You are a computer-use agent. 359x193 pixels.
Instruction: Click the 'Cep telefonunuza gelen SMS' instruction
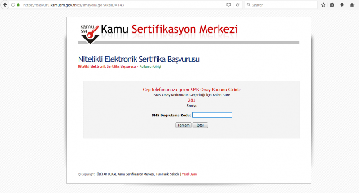(x=192, y=90)
